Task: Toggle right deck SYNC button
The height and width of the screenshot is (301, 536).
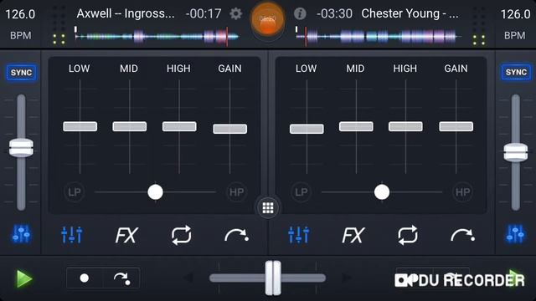Action: 516,73
